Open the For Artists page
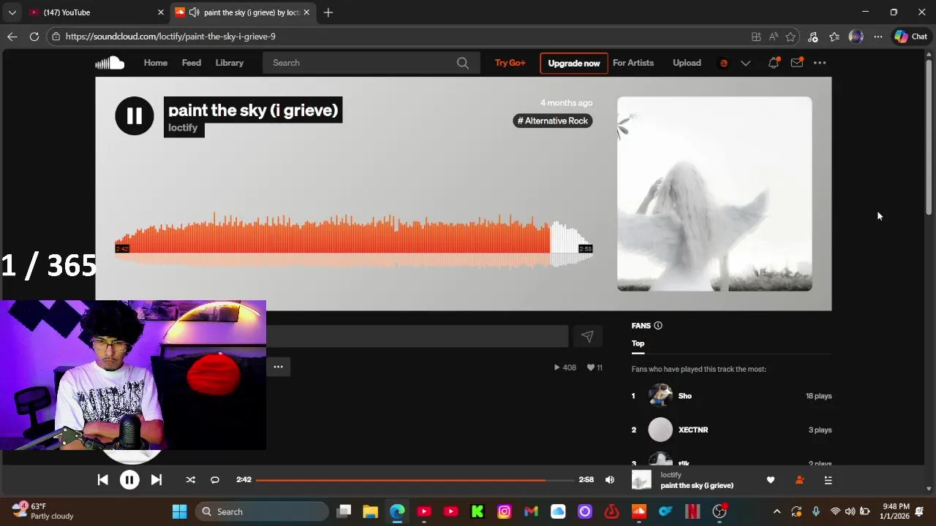Viewport: 936px width, 526px height. coord(633,63)
